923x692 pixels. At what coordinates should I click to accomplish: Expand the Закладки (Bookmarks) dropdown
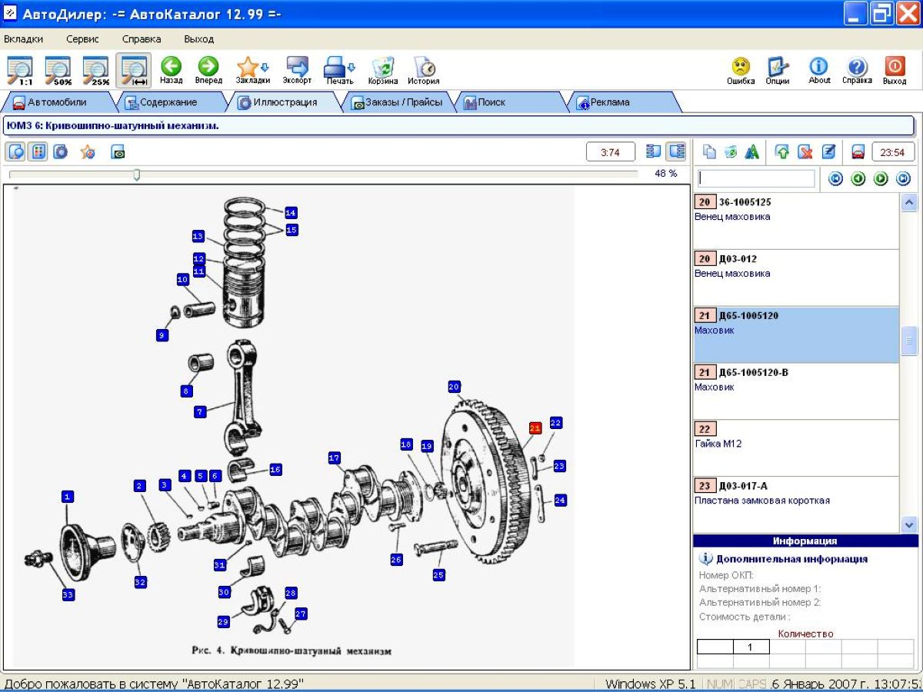tap(265, 67)
